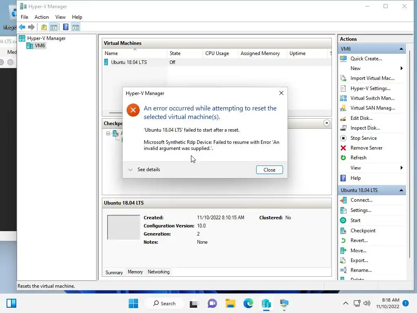Click the Back arrow in the toolbar
417x313 pixels.
pos(22,27)
